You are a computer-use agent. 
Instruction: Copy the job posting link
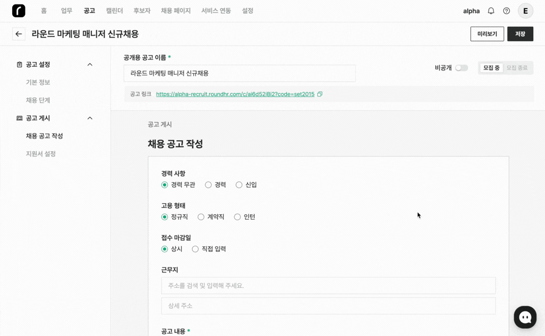(x=320, y=94)
